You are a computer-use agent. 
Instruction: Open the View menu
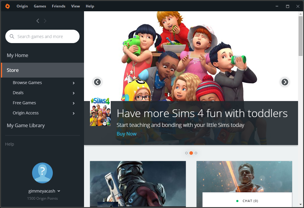(75, 6)
